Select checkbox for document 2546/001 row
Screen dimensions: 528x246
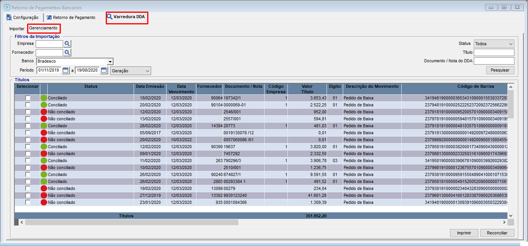28,112
